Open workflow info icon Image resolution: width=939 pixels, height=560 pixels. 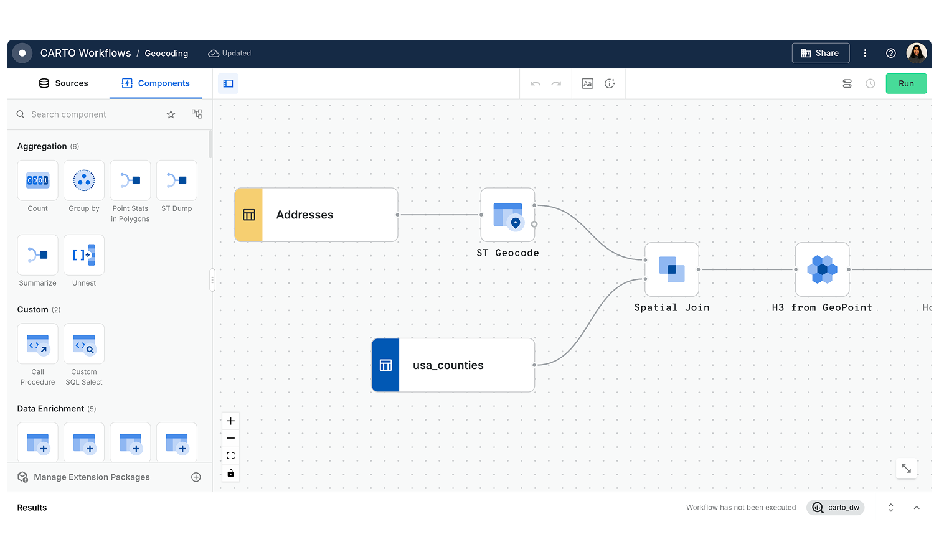coord(610,83)
